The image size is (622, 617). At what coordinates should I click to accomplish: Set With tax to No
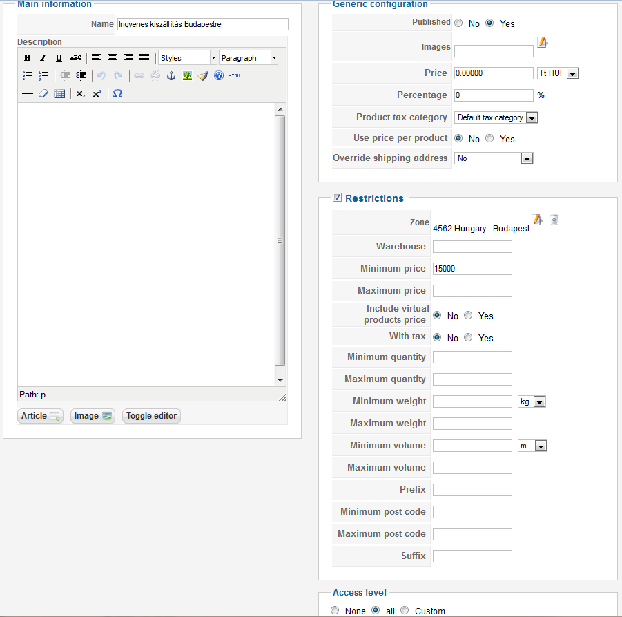(x=437, y=337)
